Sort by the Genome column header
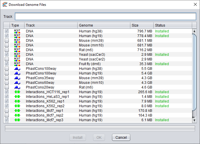 pyautogui.click(x=103, y=25)
